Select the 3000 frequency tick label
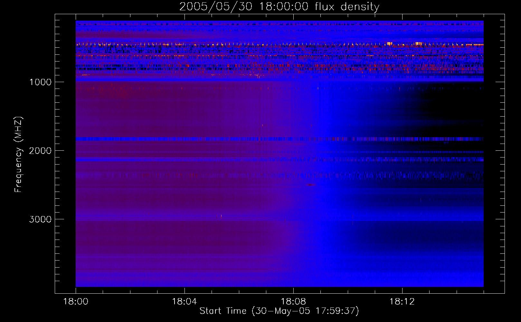 coord(40,219)
